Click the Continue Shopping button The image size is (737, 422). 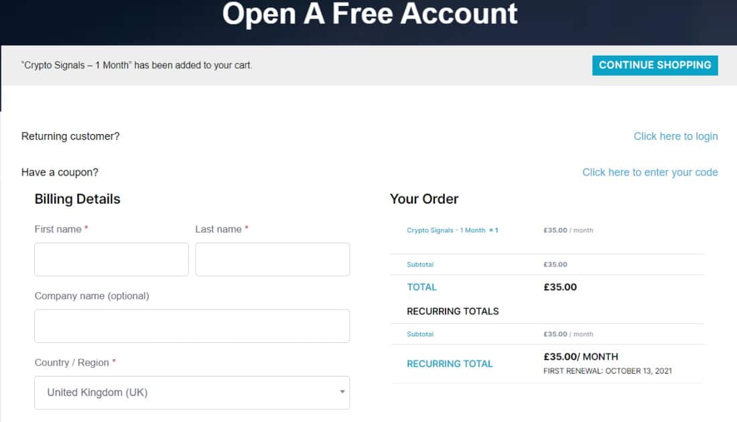[x=655, y=66]
